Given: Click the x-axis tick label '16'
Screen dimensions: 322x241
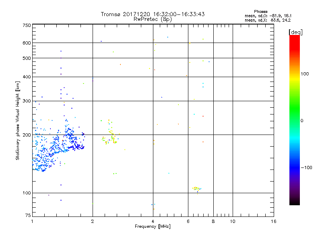Looking at the screenshot, I should click(274, 221).
